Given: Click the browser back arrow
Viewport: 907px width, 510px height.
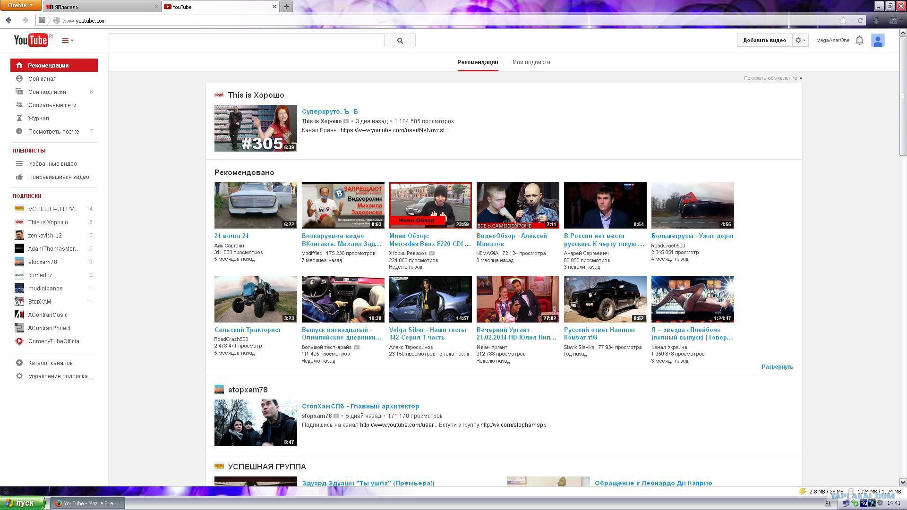Looking at the screenshot, I should coord(9,20).
